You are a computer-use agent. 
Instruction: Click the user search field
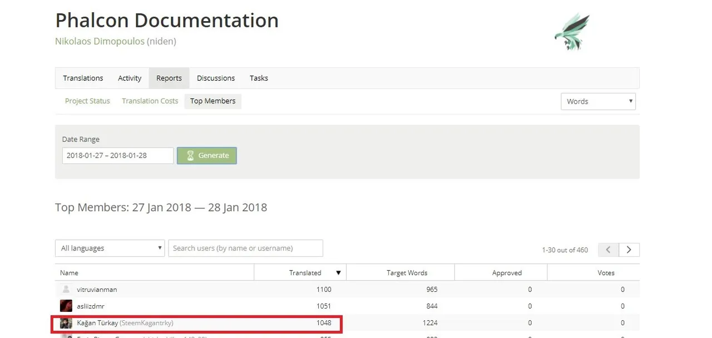tap(245, 248)
